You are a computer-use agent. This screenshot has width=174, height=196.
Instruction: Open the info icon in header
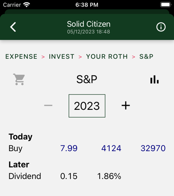point(161,27)
